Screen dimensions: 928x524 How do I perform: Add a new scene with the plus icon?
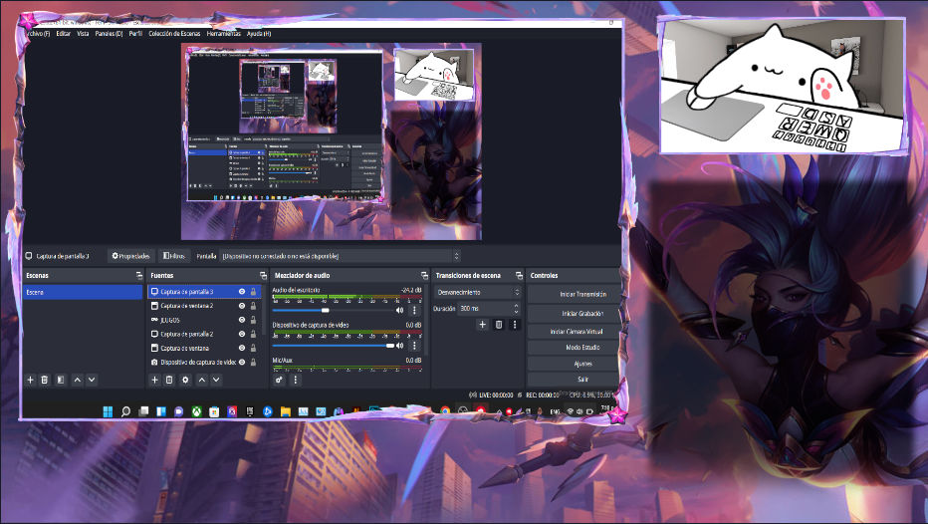click(x=30, y=380)
